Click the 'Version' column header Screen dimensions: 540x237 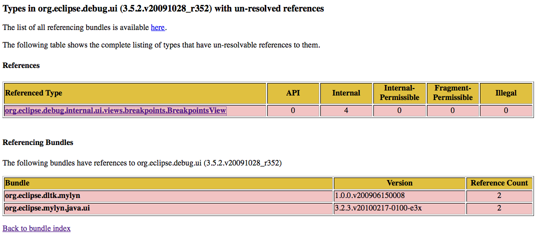[399, 183]
